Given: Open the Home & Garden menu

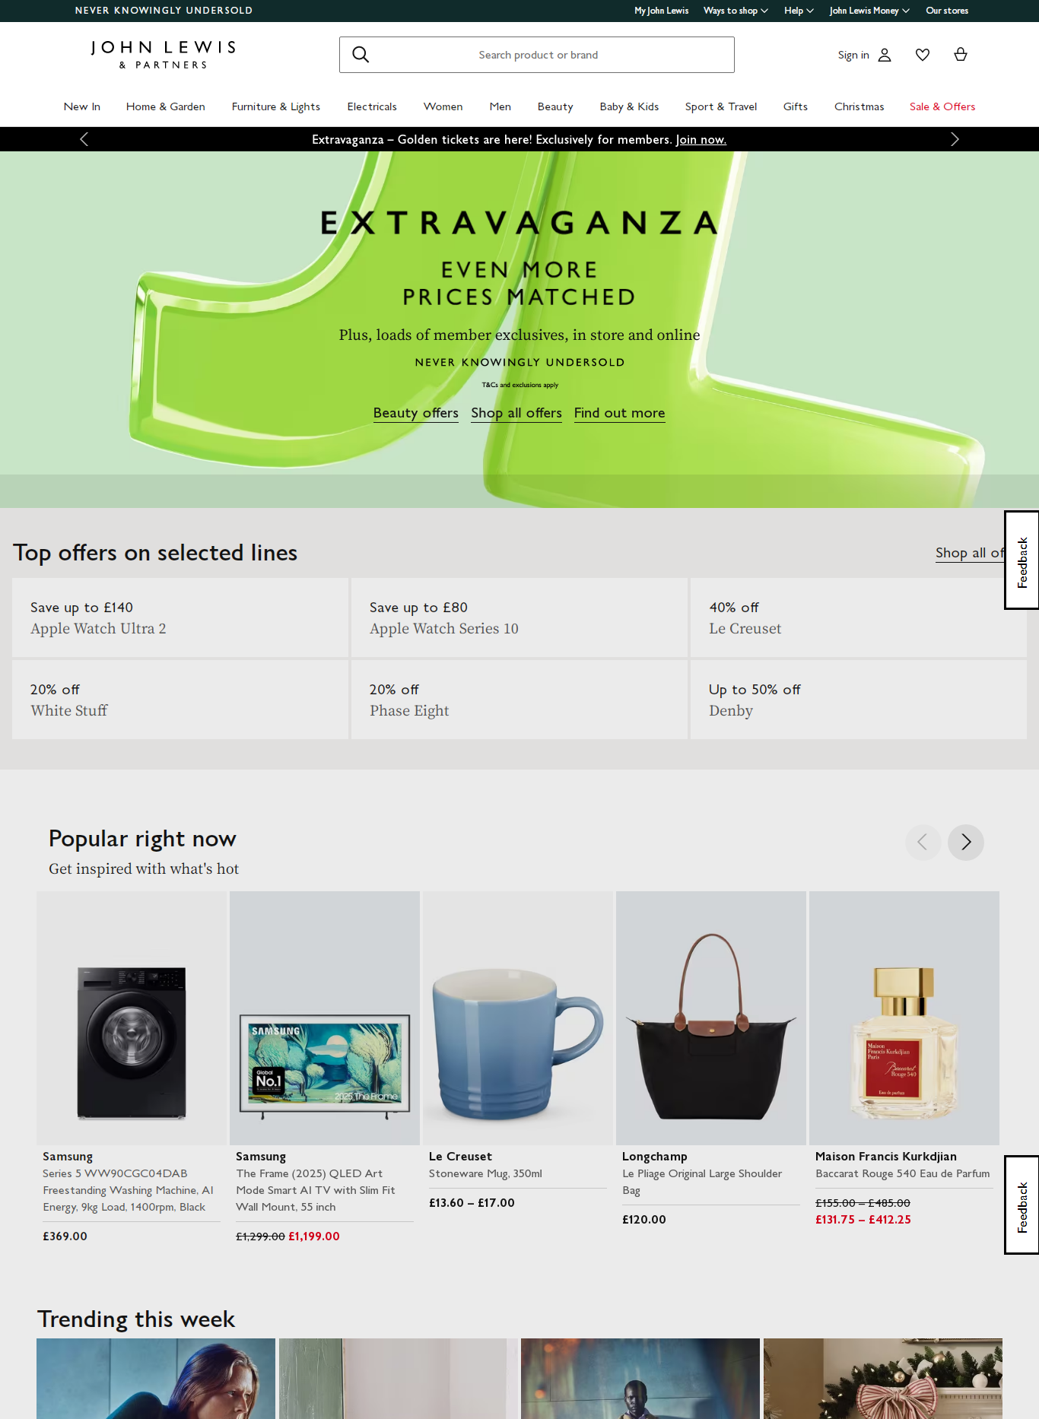Looking at the screenshot, I should coord(166,106).
